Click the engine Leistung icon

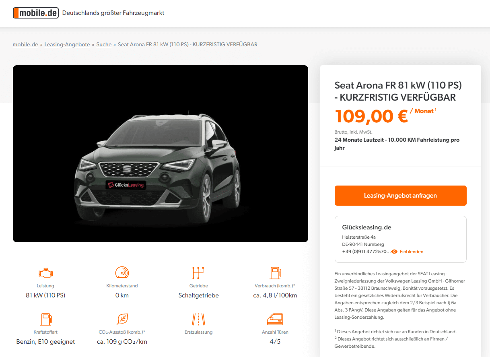pos(45,273)
